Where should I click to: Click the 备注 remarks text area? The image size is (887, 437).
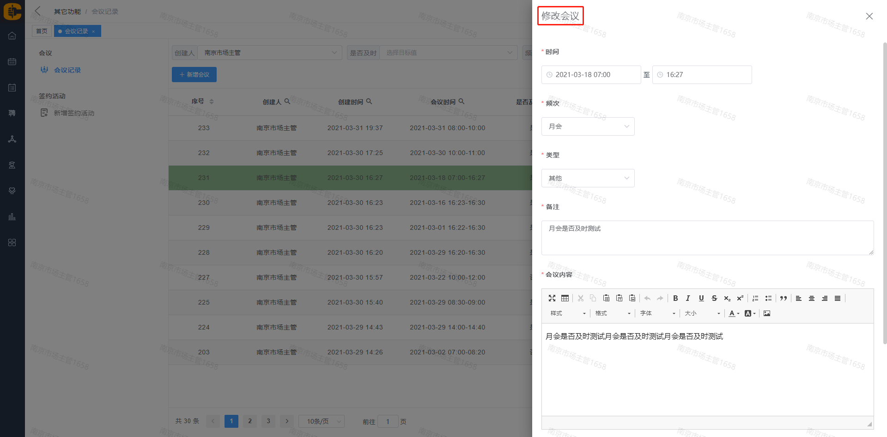click(x=707, y=238)
